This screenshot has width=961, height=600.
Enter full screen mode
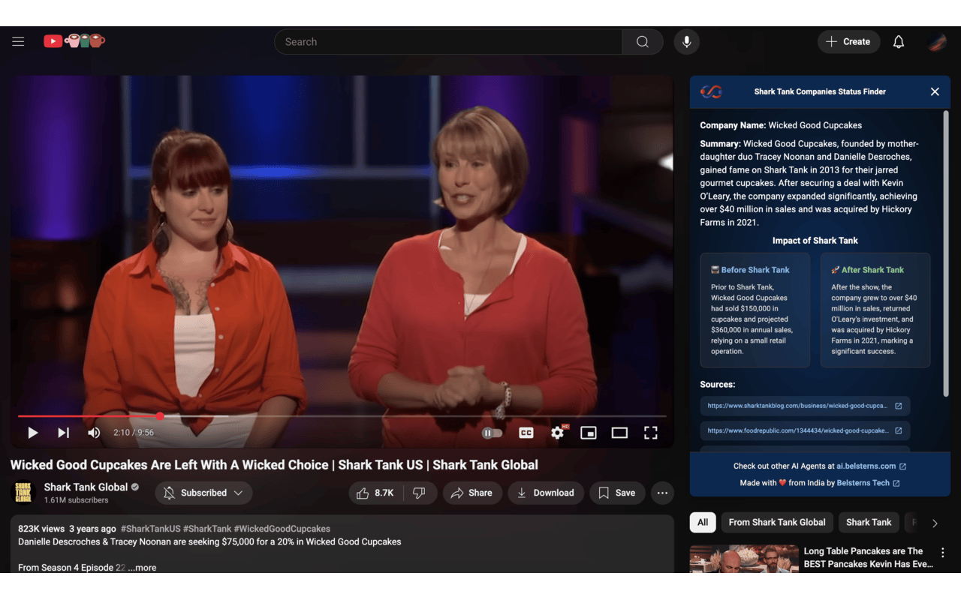651,433
